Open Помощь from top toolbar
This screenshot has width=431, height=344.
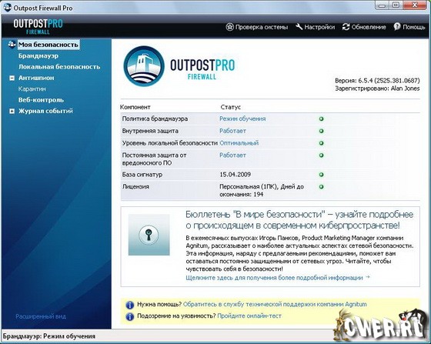[409, 27]
